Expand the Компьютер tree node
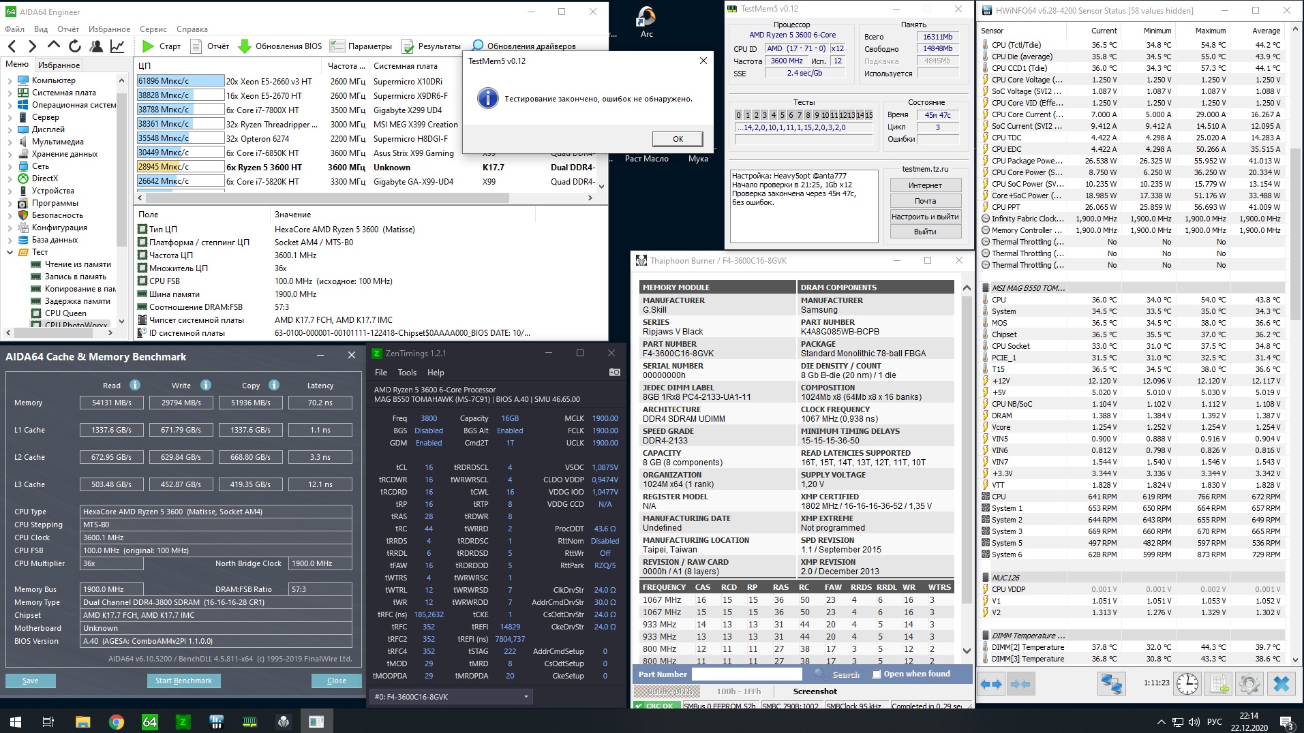This screenshot has width=1304, height=733. (x=10, y=80)
